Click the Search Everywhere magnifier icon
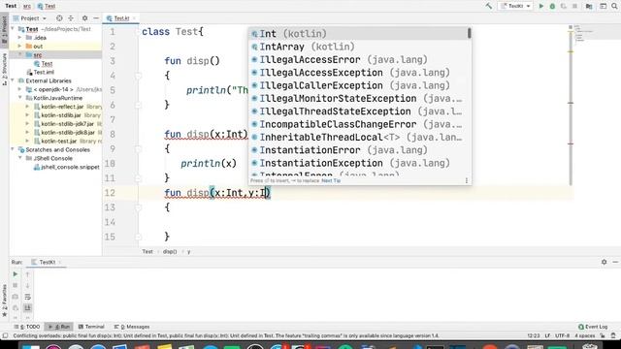Image resolution: width=621 pixels, height=349 pixels. (x=614, y=6)
